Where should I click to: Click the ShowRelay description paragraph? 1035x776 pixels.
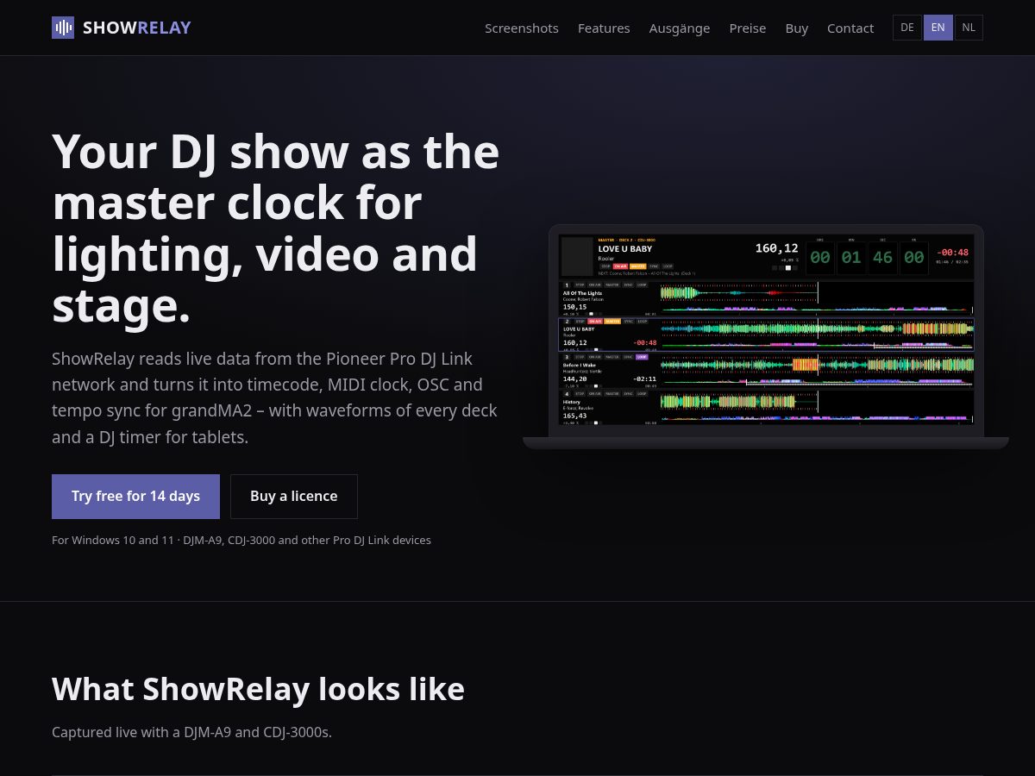pos(274,397)
